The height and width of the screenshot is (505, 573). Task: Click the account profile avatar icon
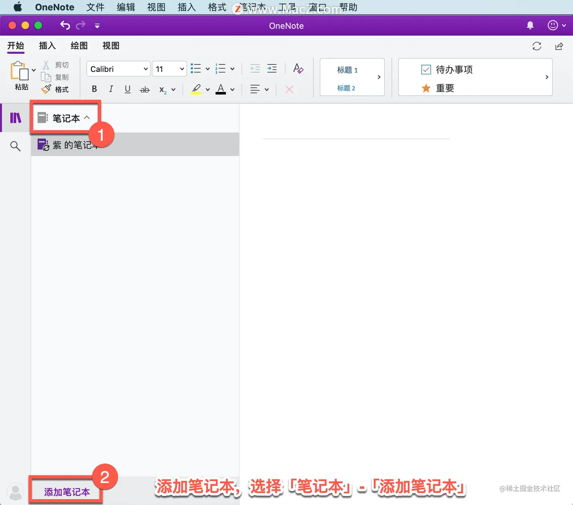16,491
